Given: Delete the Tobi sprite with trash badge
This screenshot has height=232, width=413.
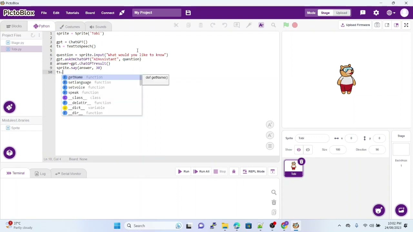Looking at the screenshot, I should point(301,162).
